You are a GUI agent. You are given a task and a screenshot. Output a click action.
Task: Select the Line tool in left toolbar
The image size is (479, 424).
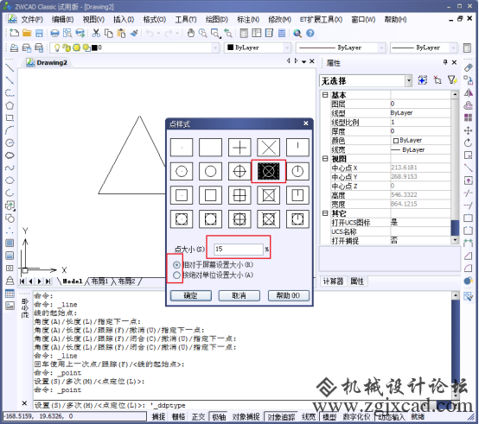(x=10, y=67)
